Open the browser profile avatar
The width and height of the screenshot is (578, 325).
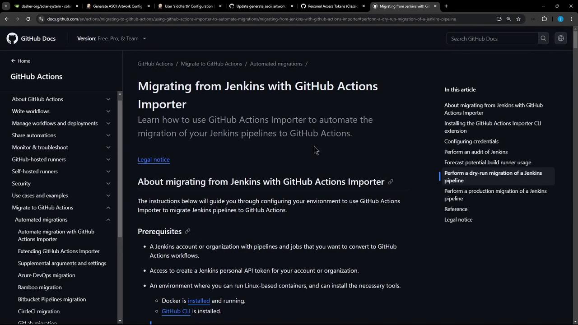click(x=560, y=19)
